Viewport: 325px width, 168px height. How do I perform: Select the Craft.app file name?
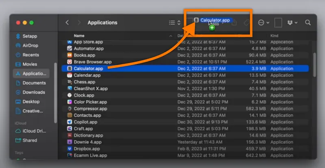click(83, 129)
